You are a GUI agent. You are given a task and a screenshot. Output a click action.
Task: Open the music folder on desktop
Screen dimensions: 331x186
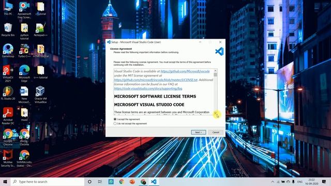tap(24, 114)
